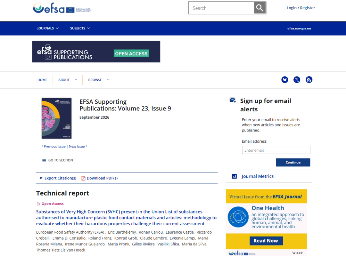Click the email alert envelope icon
346x256 pixels.
point(233,100)
